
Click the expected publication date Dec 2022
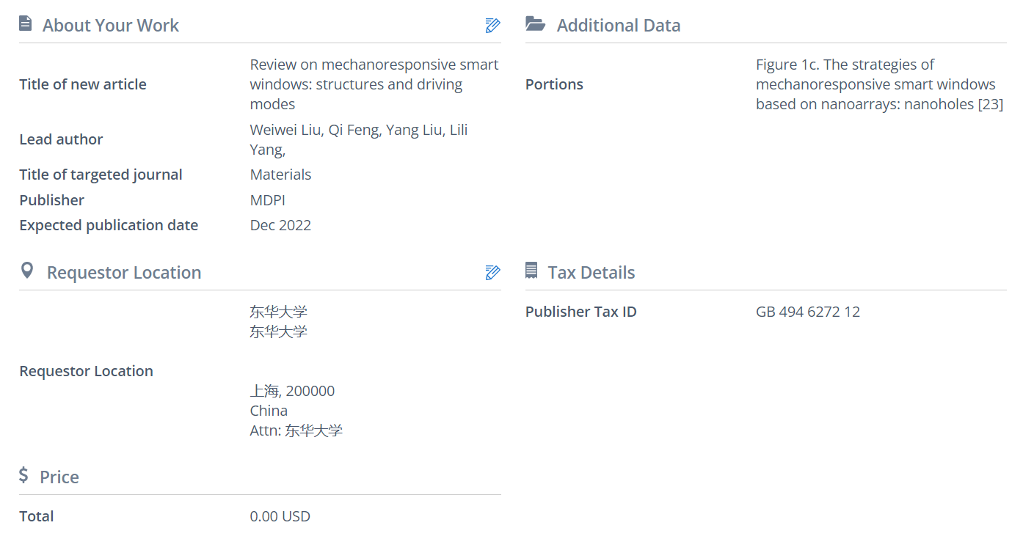tap(280, 225)
